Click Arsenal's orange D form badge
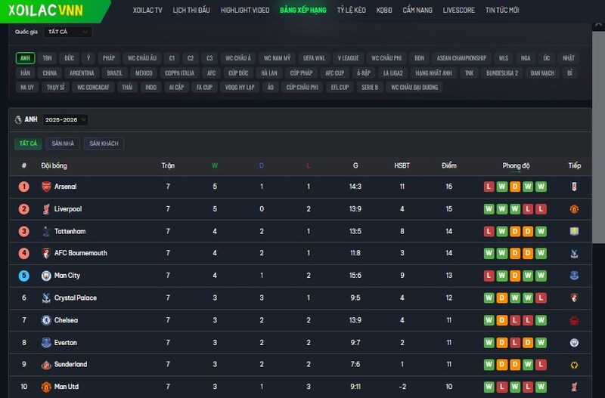This screenshot has width=605, height=398. (x=514, y=187)
